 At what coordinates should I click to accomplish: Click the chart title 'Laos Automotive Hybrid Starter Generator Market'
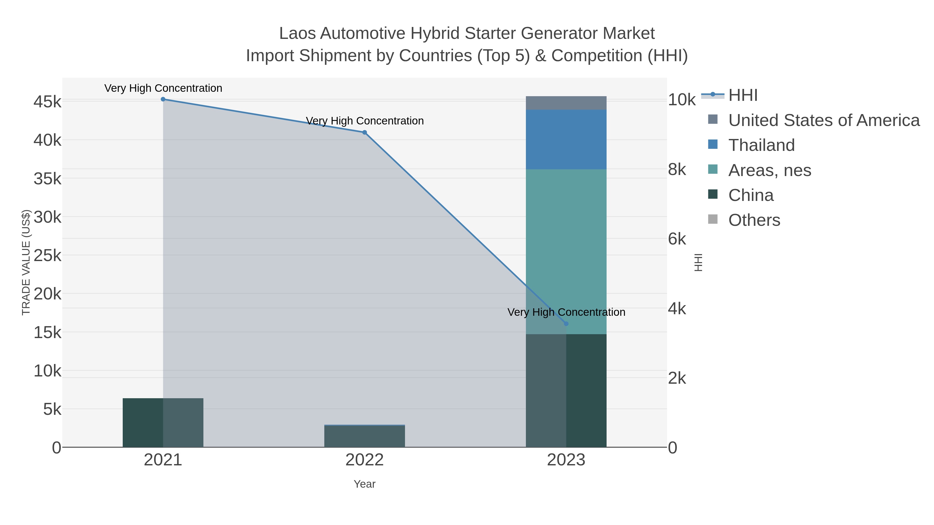point(467,33)
